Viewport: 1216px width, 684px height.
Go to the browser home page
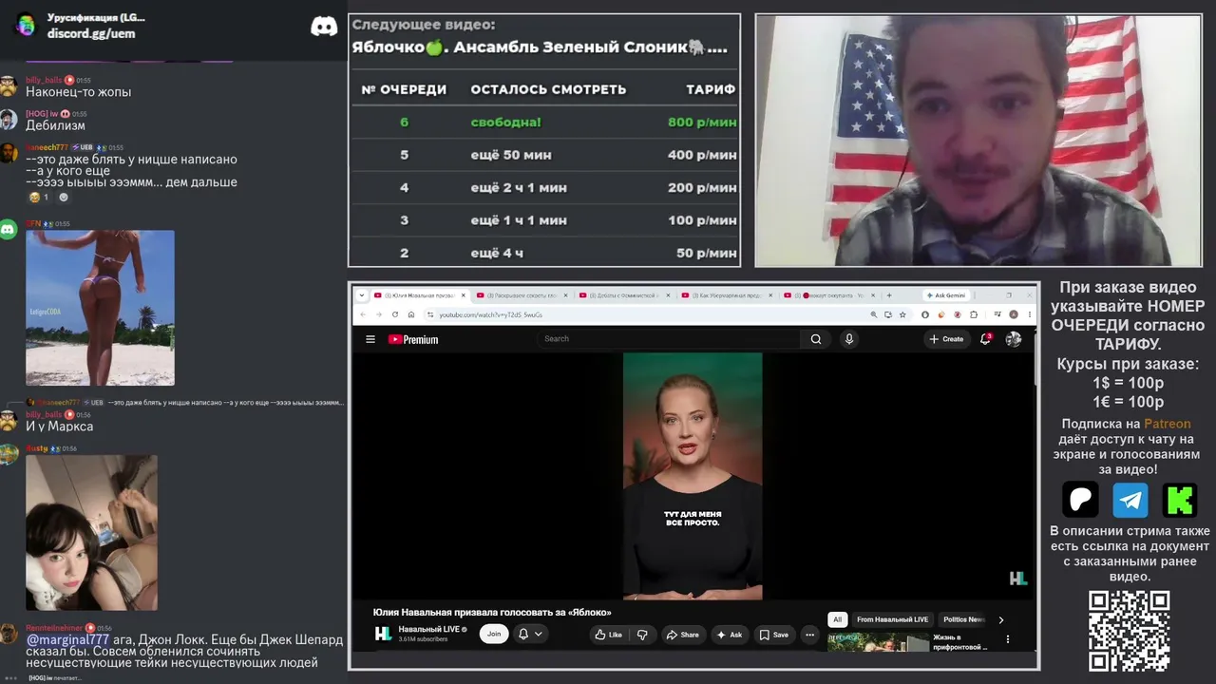[410, 314]
